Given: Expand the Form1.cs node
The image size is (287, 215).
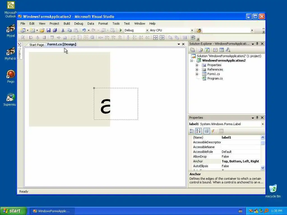Looking at the screenshot, I should [x=197, y=74].
